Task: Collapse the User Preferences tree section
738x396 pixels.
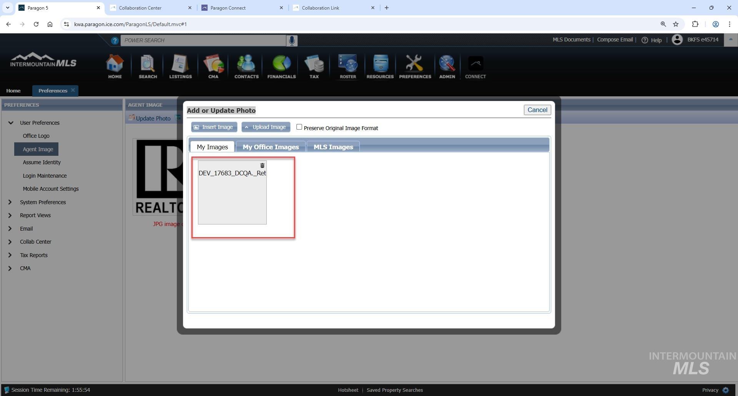Action: (x=11, y=123)
